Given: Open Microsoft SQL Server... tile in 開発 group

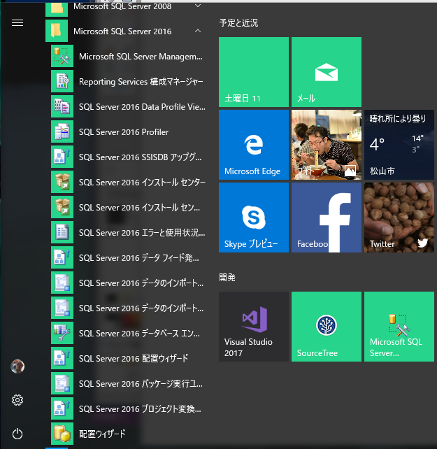Looking at the screenshot, I should (399, 327).
